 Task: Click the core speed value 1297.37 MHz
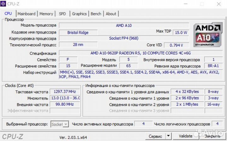(x=65, y=91)
